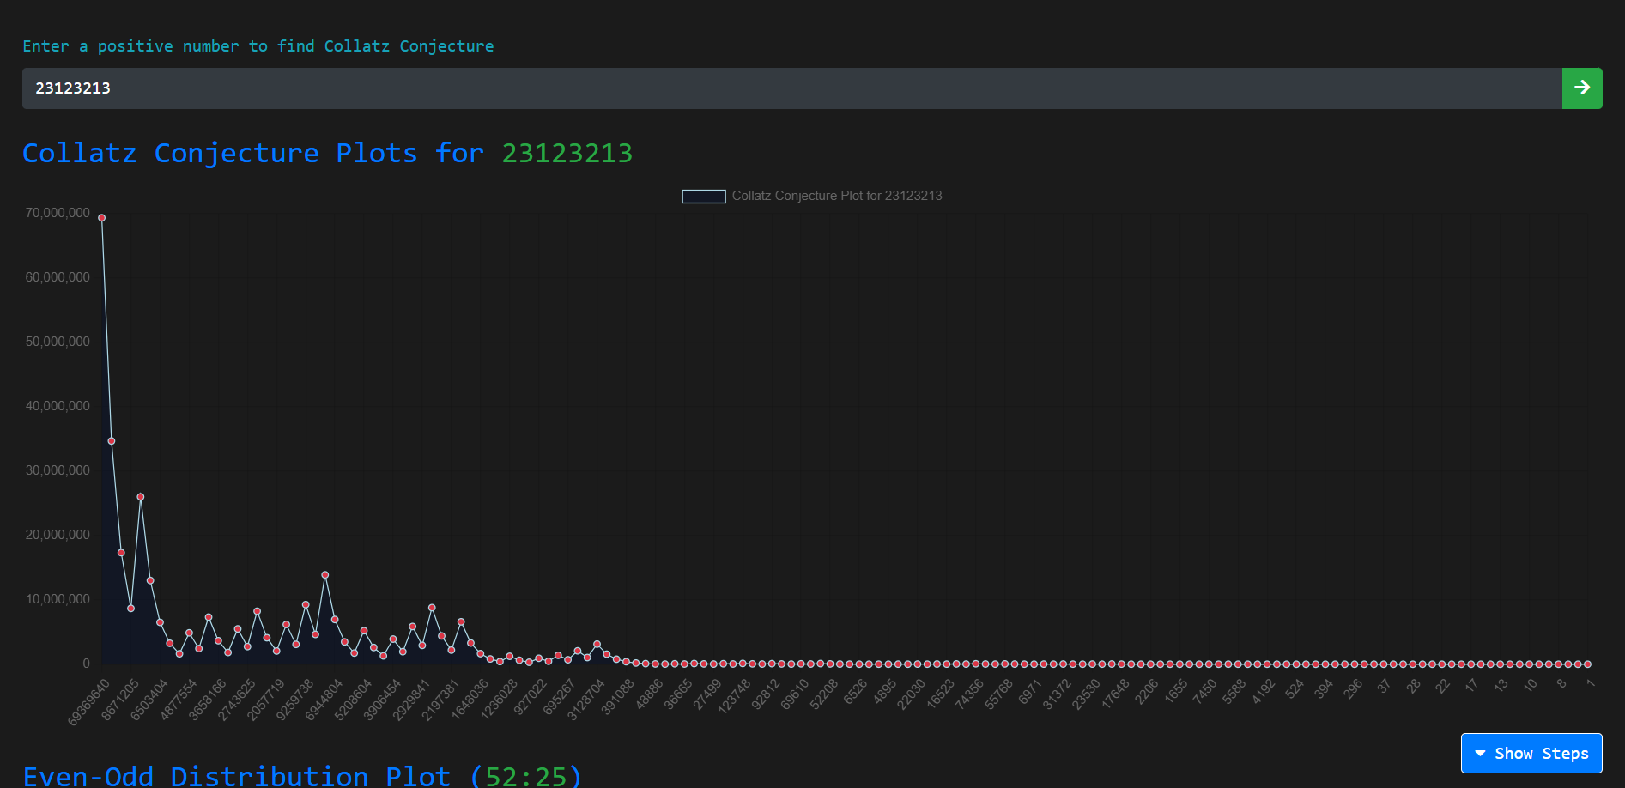Click the green arrow submit button

[1581, 88]
